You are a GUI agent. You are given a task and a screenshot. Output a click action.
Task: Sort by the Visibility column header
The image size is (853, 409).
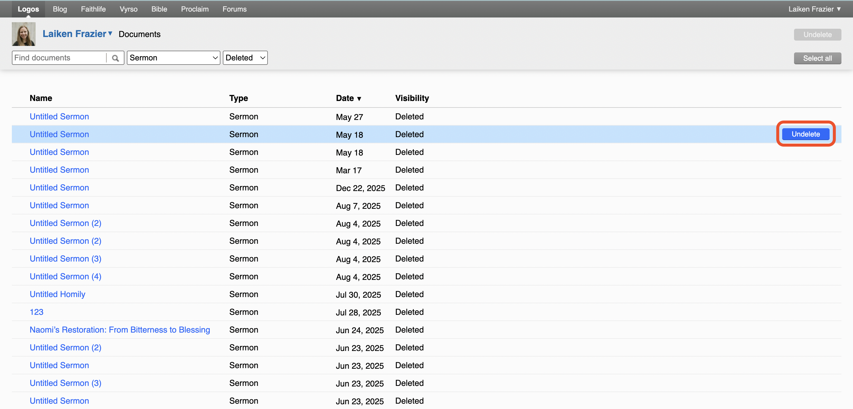pyautogui.click(x=412, y=98)
